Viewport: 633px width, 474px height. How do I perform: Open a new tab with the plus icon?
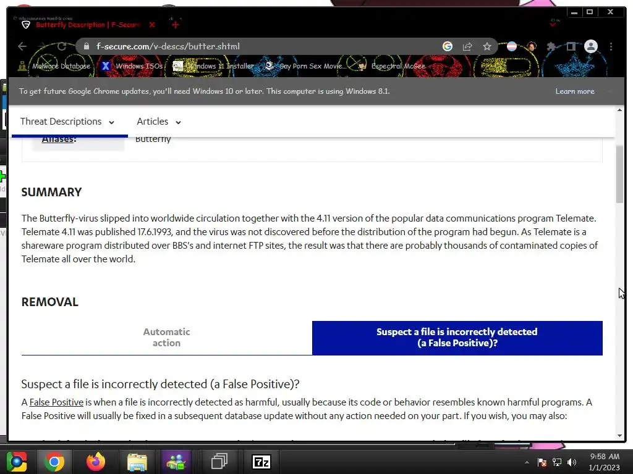[x=175, y=25]
